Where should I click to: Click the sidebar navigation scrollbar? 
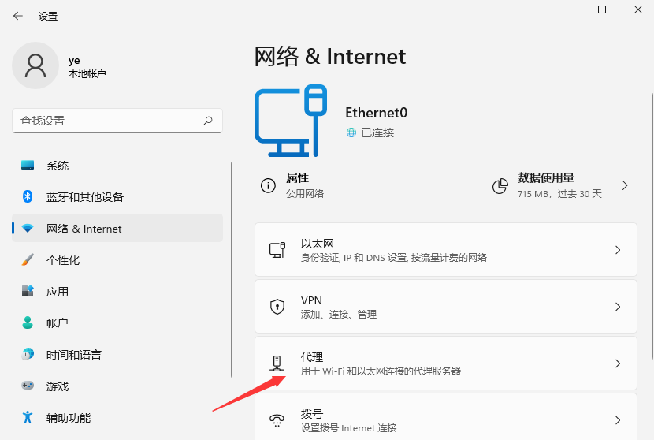(x=232, y=270)
